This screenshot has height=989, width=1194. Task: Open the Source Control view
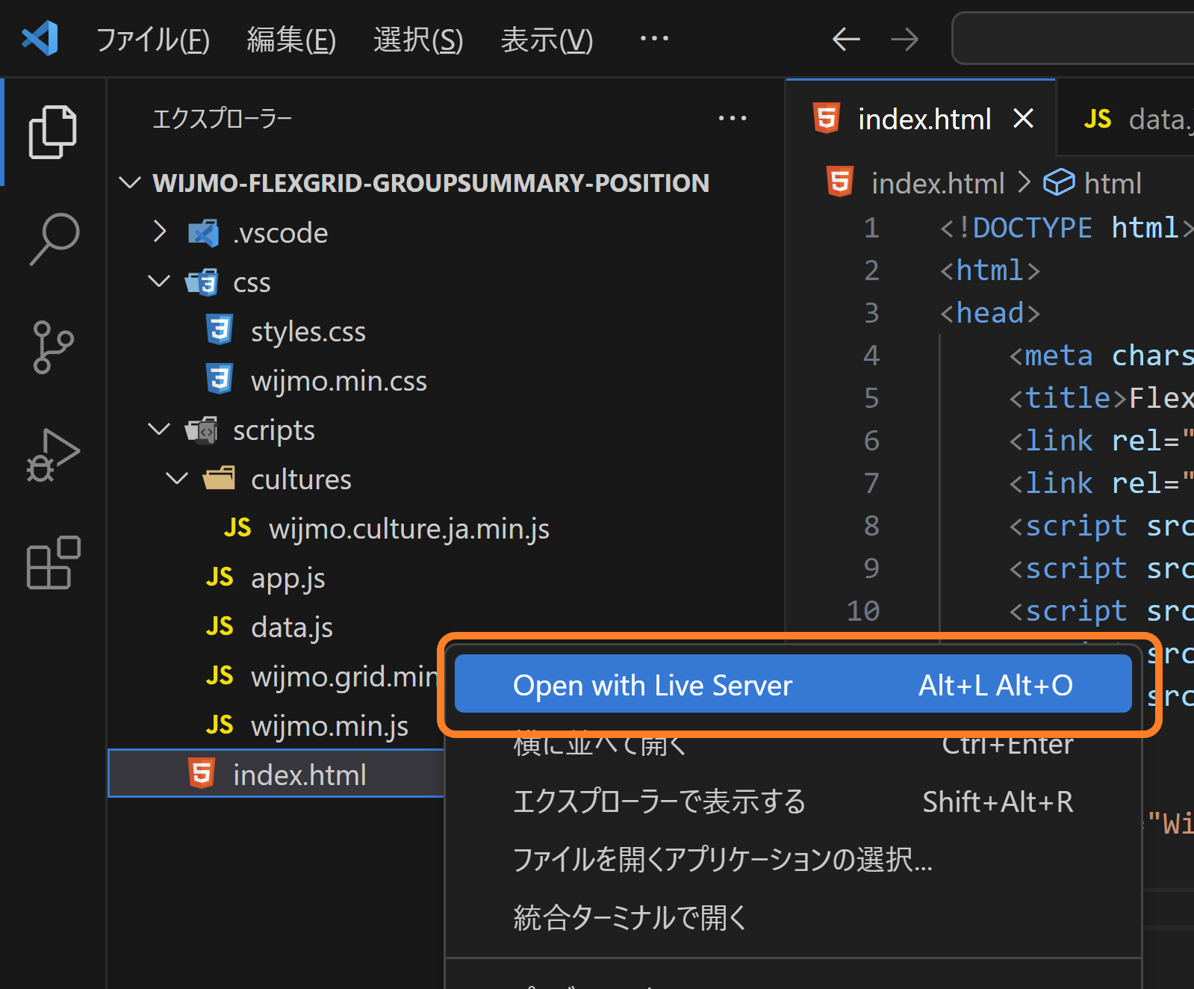52,347
